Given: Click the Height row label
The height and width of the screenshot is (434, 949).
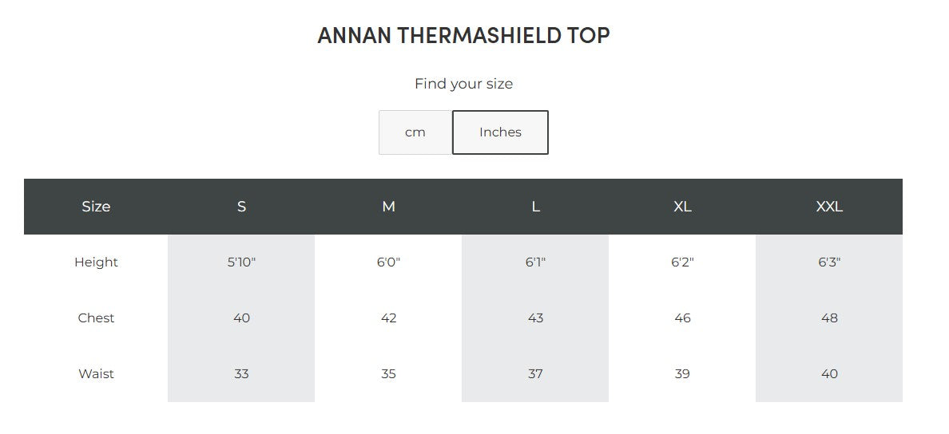Looking at the screenshot, I should pos(96,262).
